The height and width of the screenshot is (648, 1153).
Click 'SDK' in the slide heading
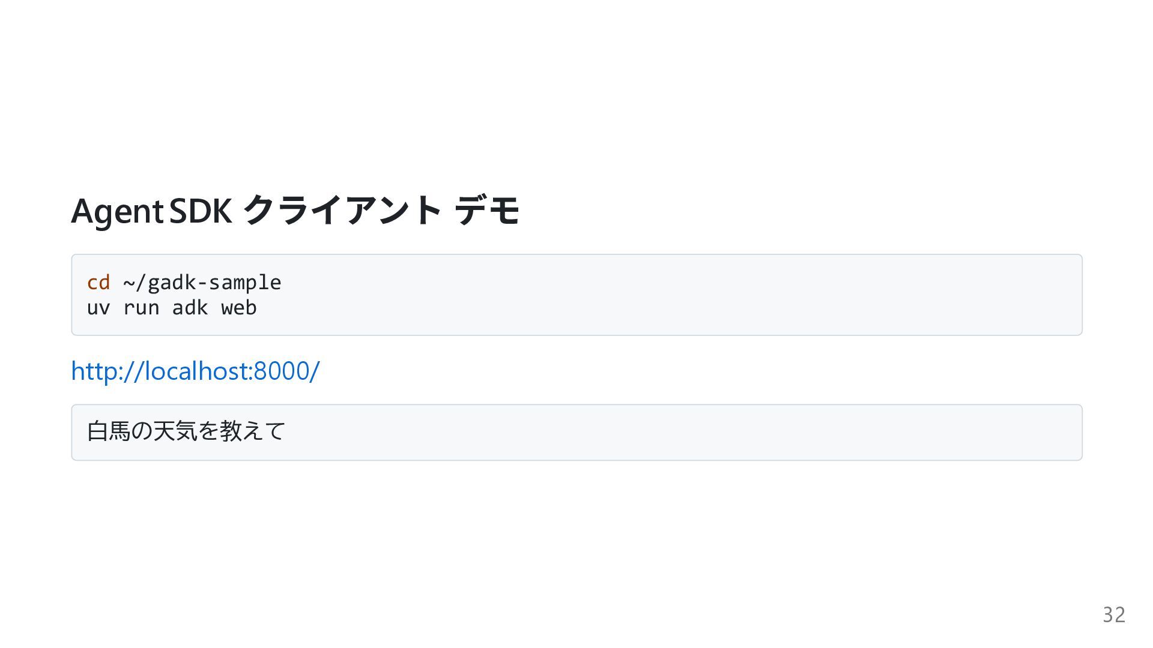201,211
